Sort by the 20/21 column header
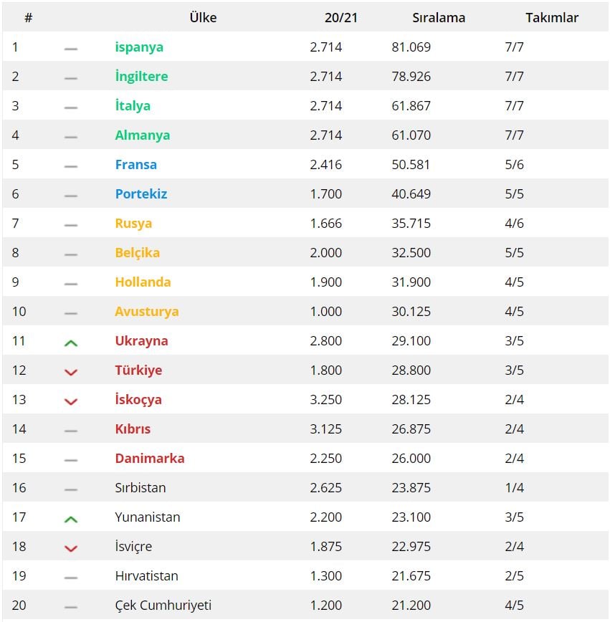Screen dimensions: 610x622 [341, 17]
